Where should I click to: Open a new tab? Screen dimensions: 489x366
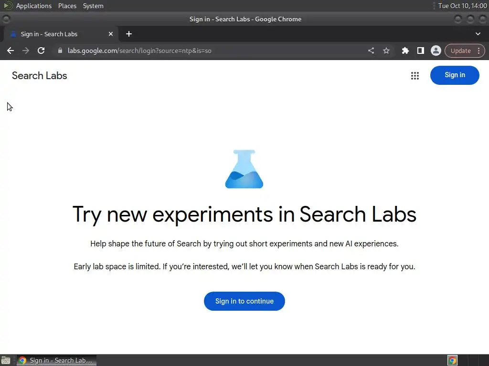129,34
